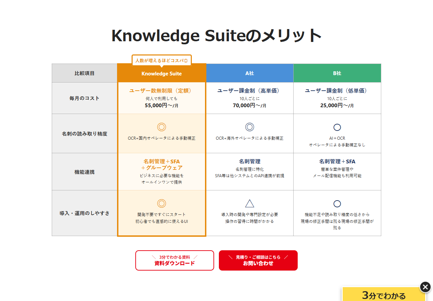This screenshot has width=433, height=301.
Task: Click the 名刺の読み取り精度 row label
Action: [85, 134]
